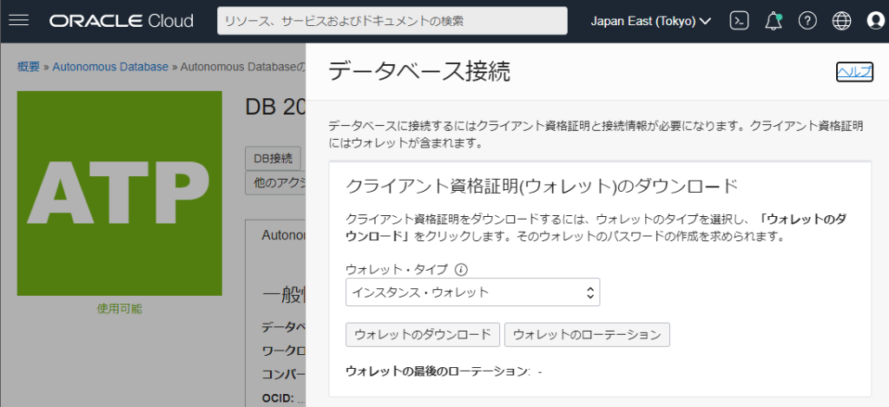Screen dimensions: 889x407
Task: Go to 概要 breadcrumb link
Action: pyautogui.click(x=29, y=67)
